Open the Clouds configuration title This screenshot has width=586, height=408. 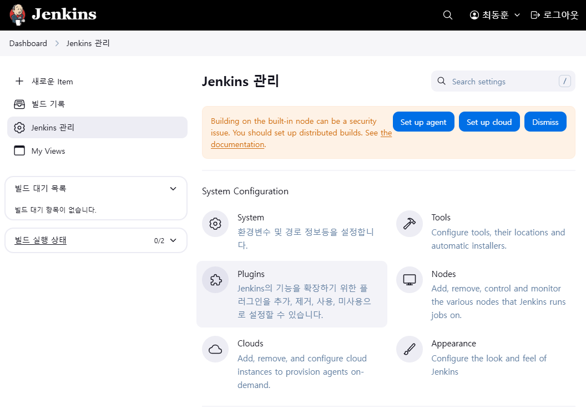point(250,343)
